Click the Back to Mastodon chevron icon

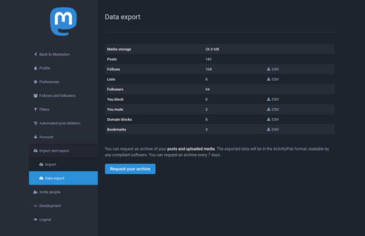point(35,54)
